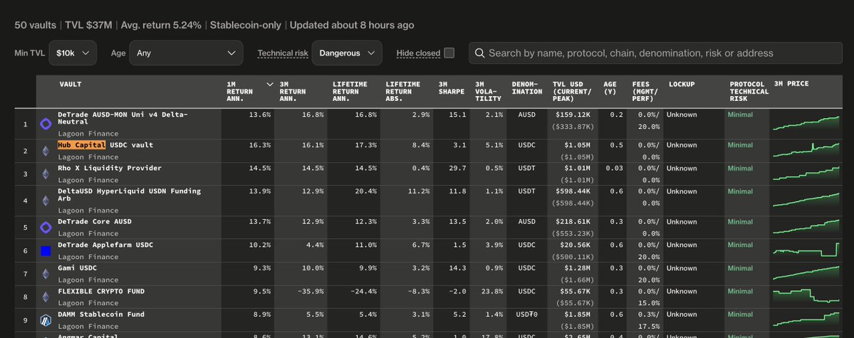The width and height of the screenshot is (854, 338).
Task: Click 3M price sparkline for FLEXIBLE CRYPTO FUND
Action: tap(806, 297)
